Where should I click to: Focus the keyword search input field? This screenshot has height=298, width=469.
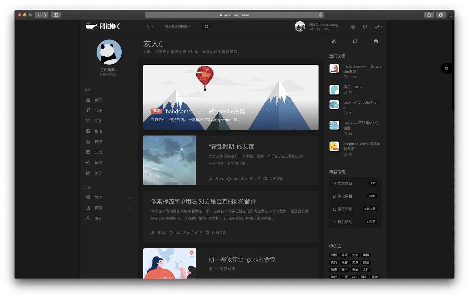182,27
